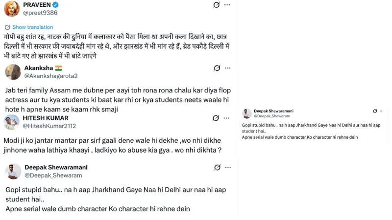
Task: Open PRAVEEN's profile avatar
Action: [12, 9]
